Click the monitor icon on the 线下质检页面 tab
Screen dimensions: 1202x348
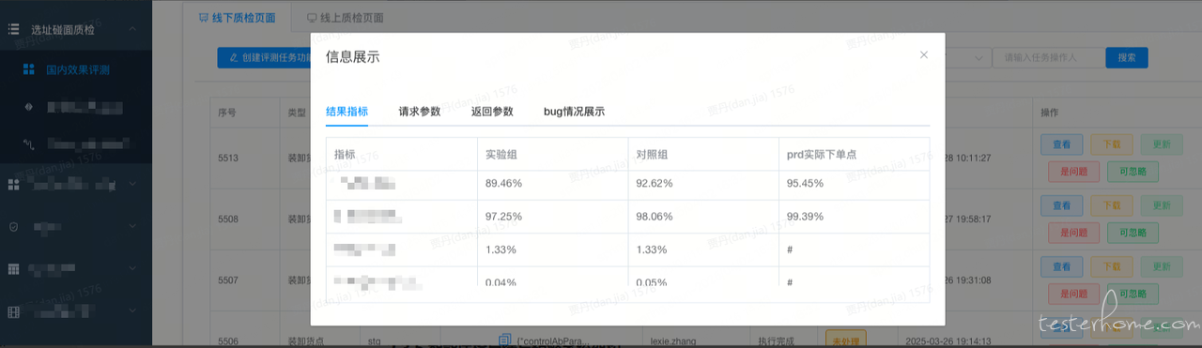click(204, 17)
